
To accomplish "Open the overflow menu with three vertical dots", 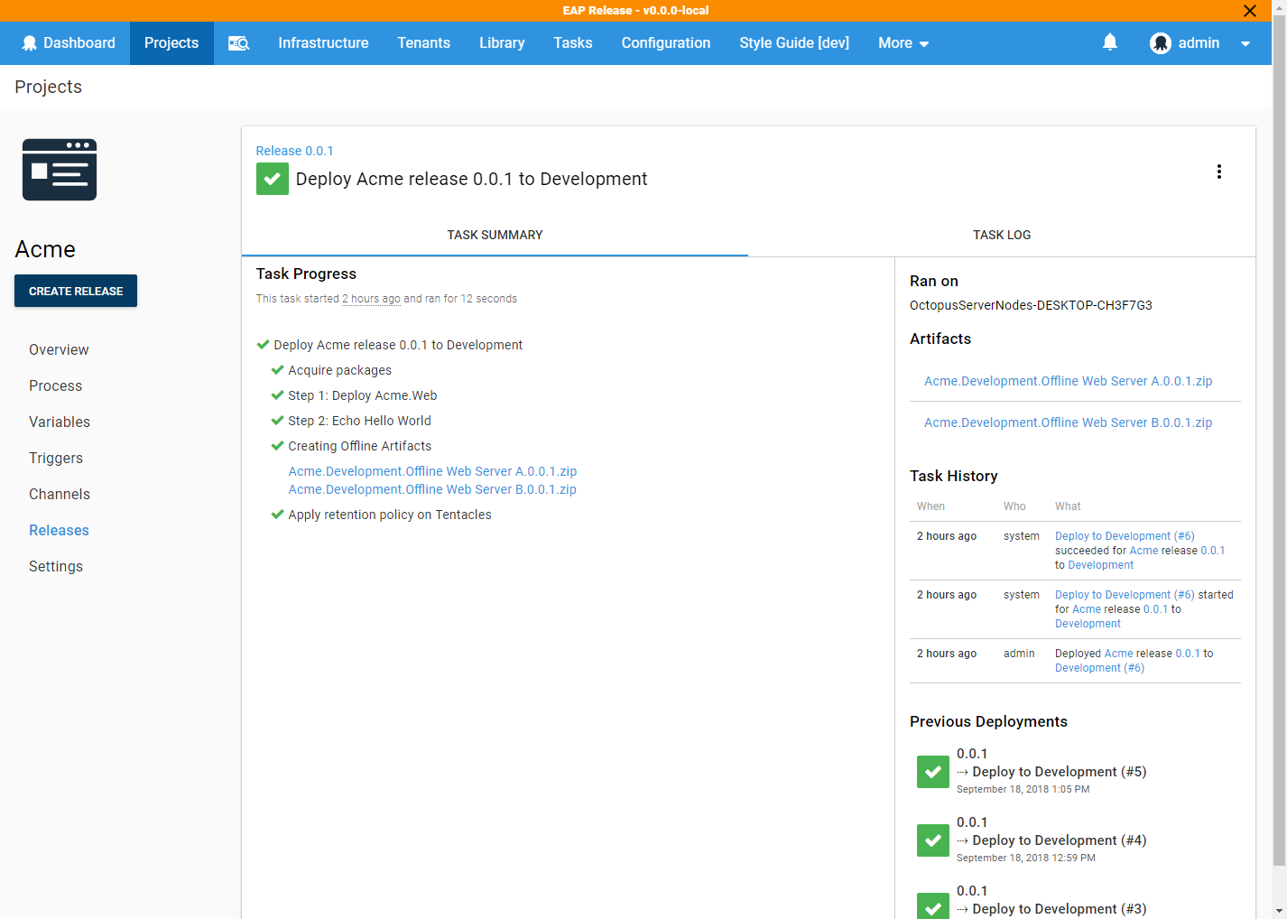I will point(1219,172).
